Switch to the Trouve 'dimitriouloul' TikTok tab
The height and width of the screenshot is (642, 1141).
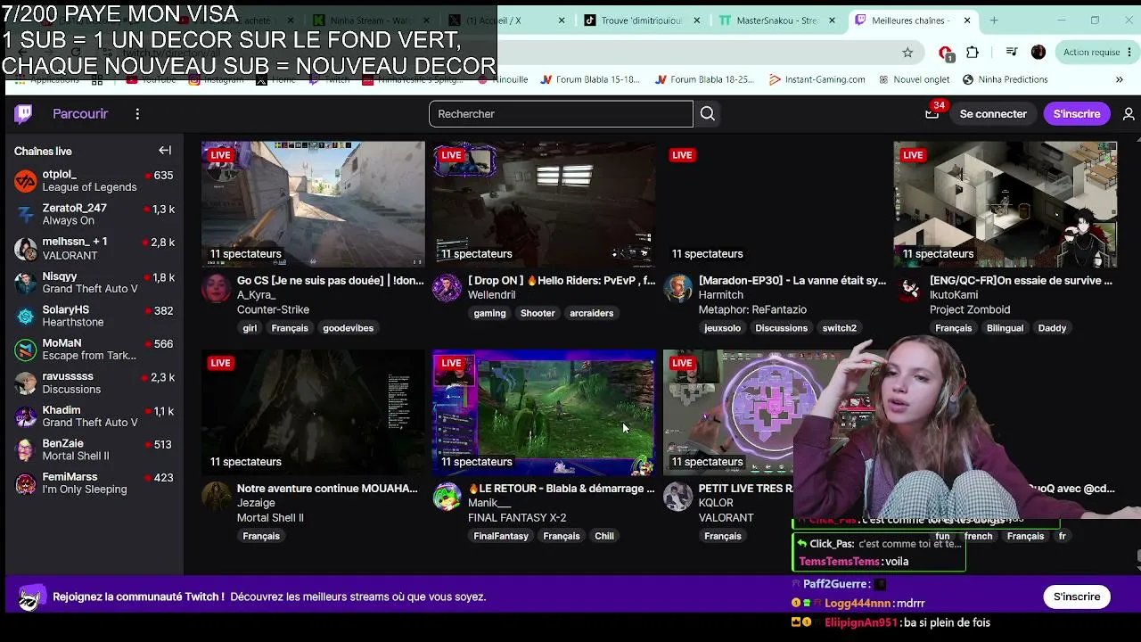[x=642, y=21]
